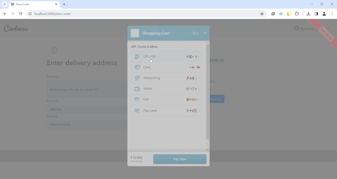Open browser Downloads
The width and height of the screenshot is (337, 179).
click(x=308, y=14)
